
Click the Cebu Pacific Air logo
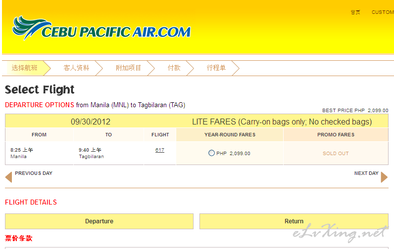pos(101,28)
